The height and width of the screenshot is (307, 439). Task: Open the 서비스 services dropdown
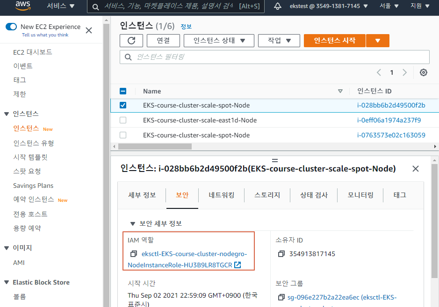point(60,6)
